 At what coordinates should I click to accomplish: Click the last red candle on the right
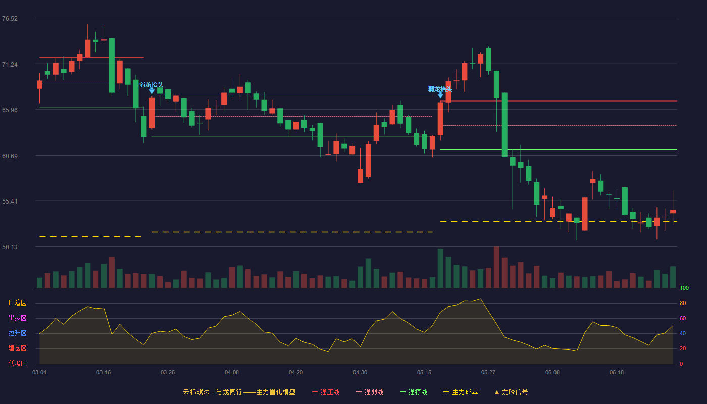tap(673, 212)
